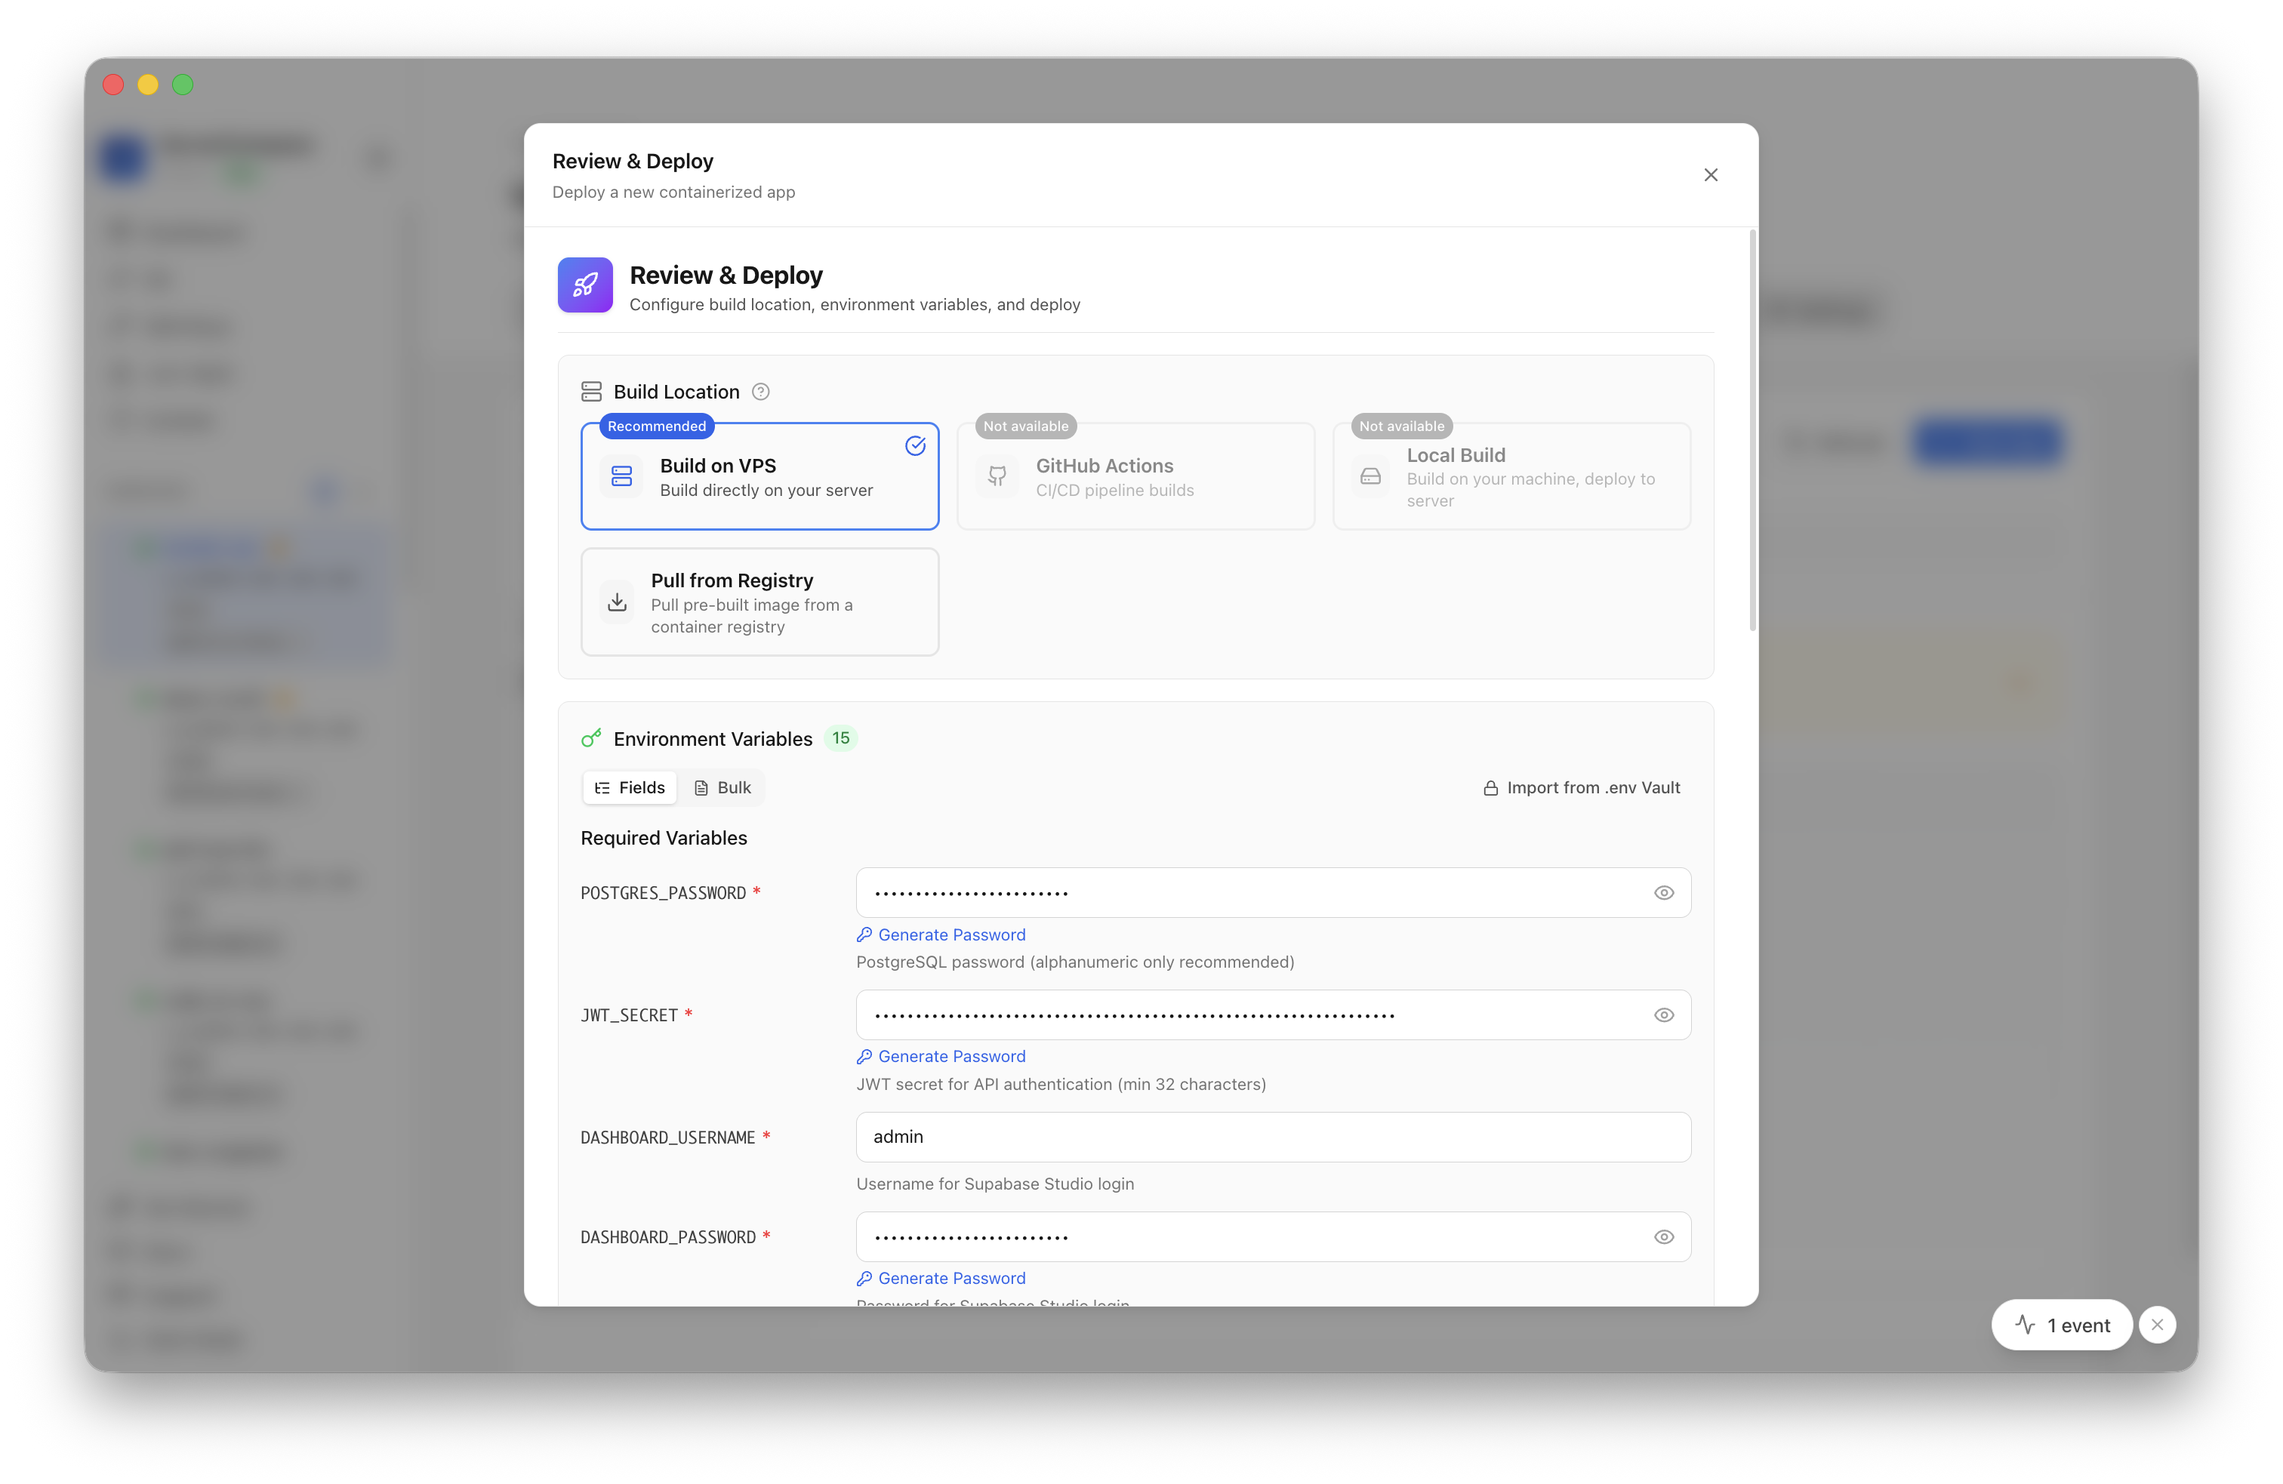Open the Build Location help icon
Image resolution: width=2283 pixels, height=1484 pixels.
click(761, 392)
